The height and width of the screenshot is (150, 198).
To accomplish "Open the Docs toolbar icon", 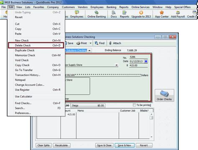I will [114, 15].
